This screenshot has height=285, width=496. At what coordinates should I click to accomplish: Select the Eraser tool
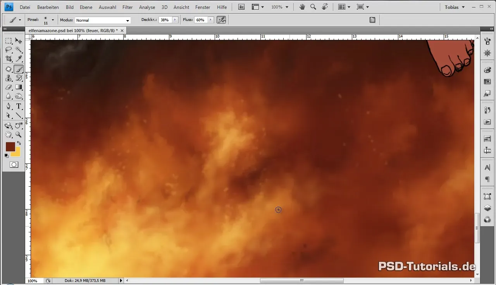coord(8,87)
